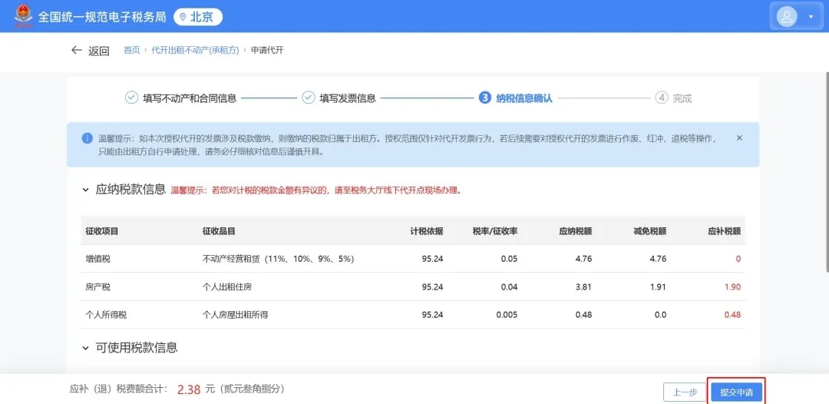829x404 pixels.
Task: Click the location pin icon beside 北京
Action: pos(183,17)
